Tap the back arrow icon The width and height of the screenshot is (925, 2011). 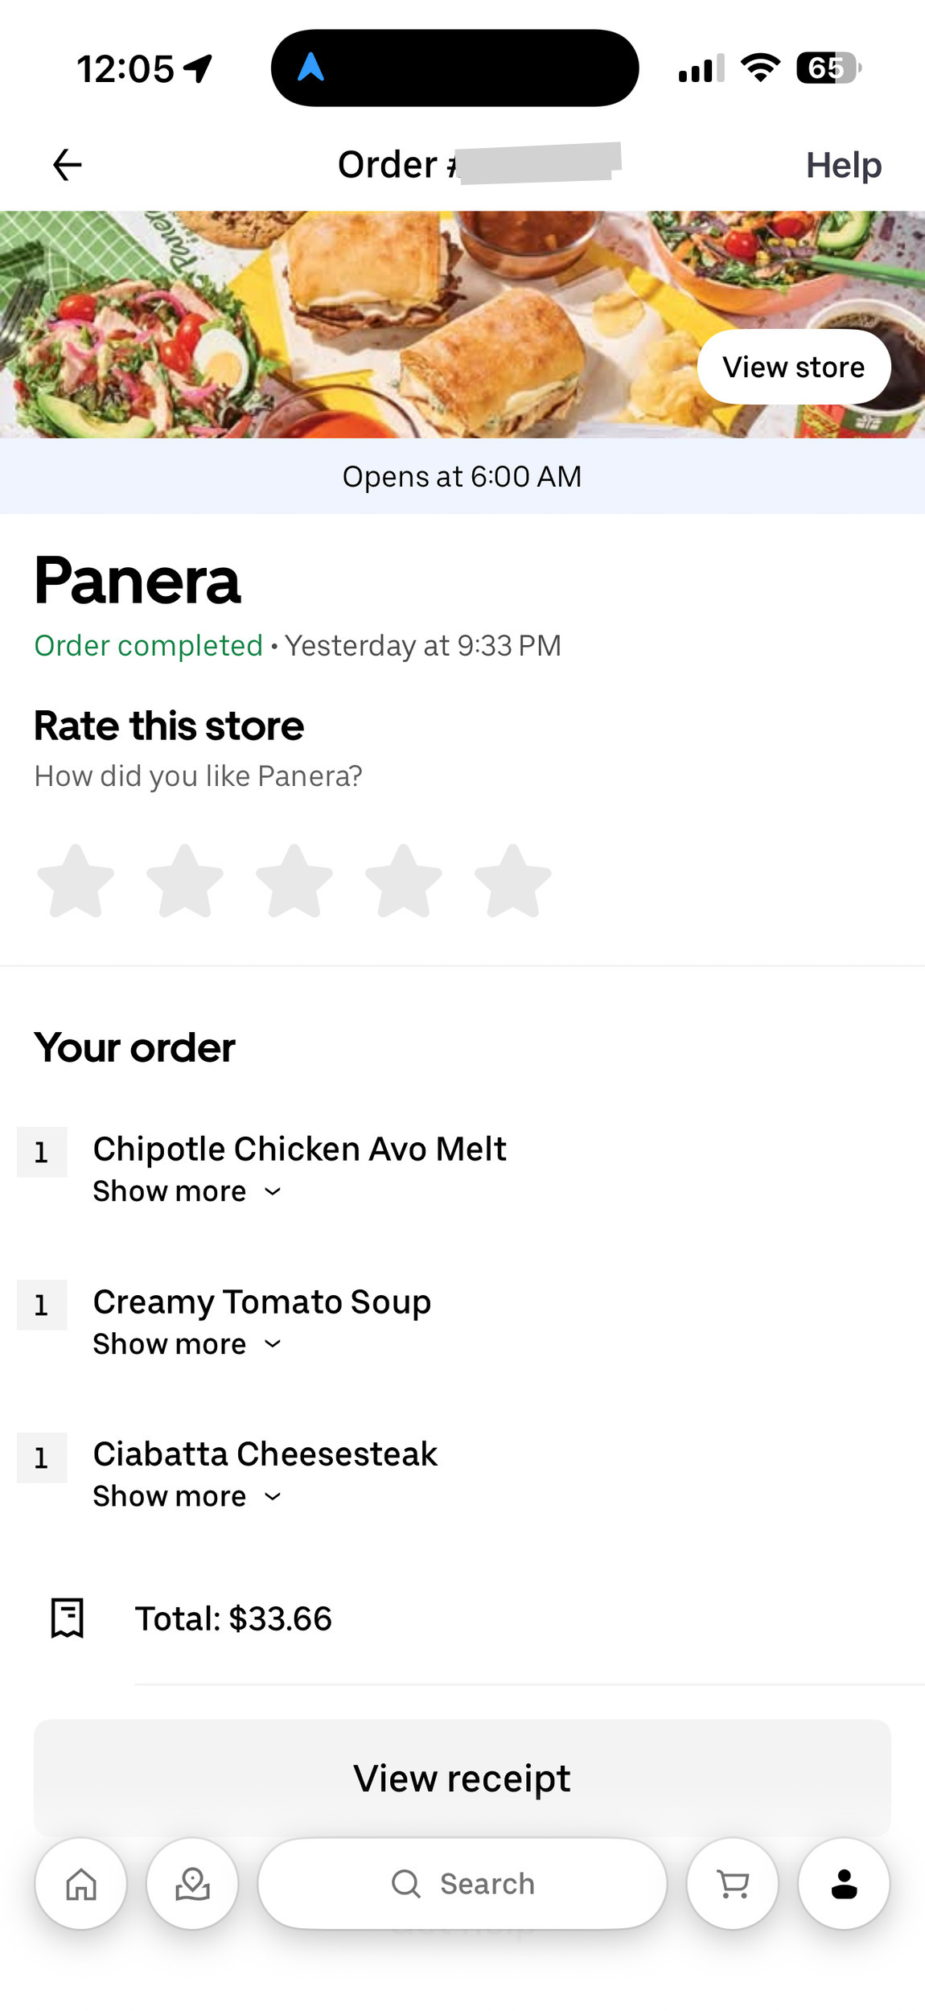click(67, 165)
